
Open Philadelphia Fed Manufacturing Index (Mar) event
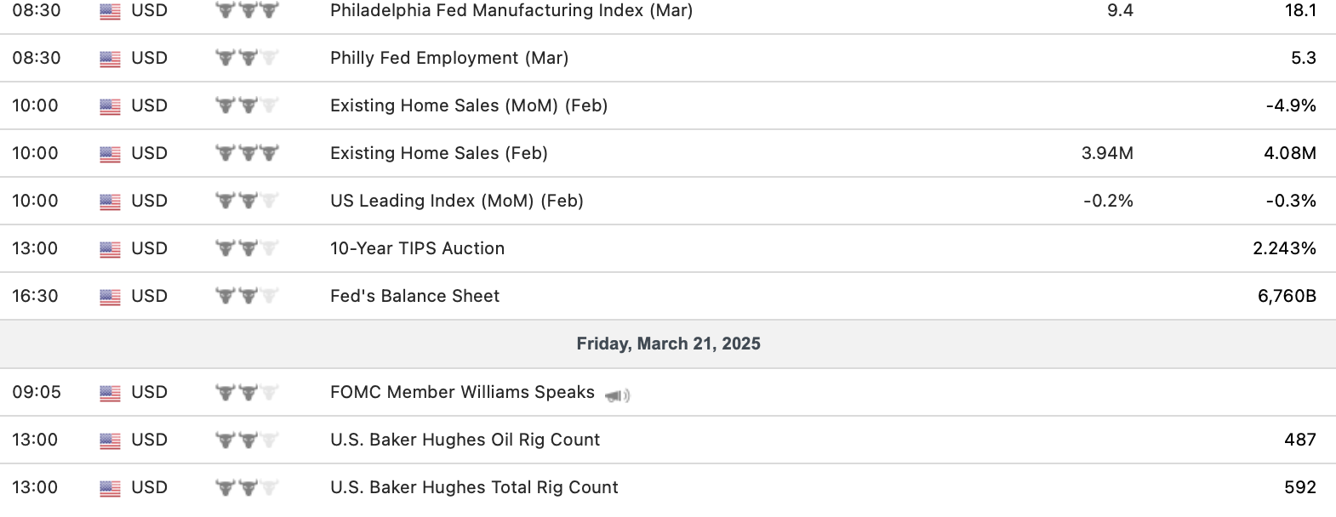(x=511, y=11)
